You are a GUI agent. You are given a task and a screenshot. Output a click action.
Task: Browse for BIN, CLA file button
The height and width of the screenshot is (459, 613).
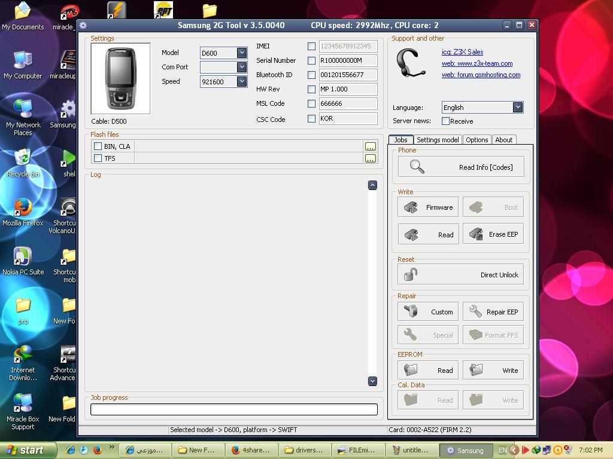(x=370, y=146)
